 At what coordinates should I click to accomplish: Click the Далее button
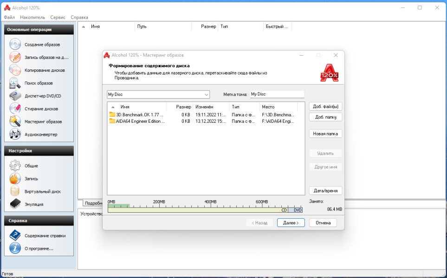(x=291, y=223)
